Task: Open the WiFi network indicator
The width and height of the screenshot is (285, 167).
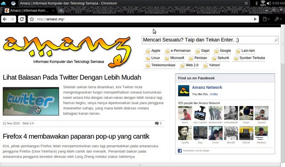Action: 263,3
